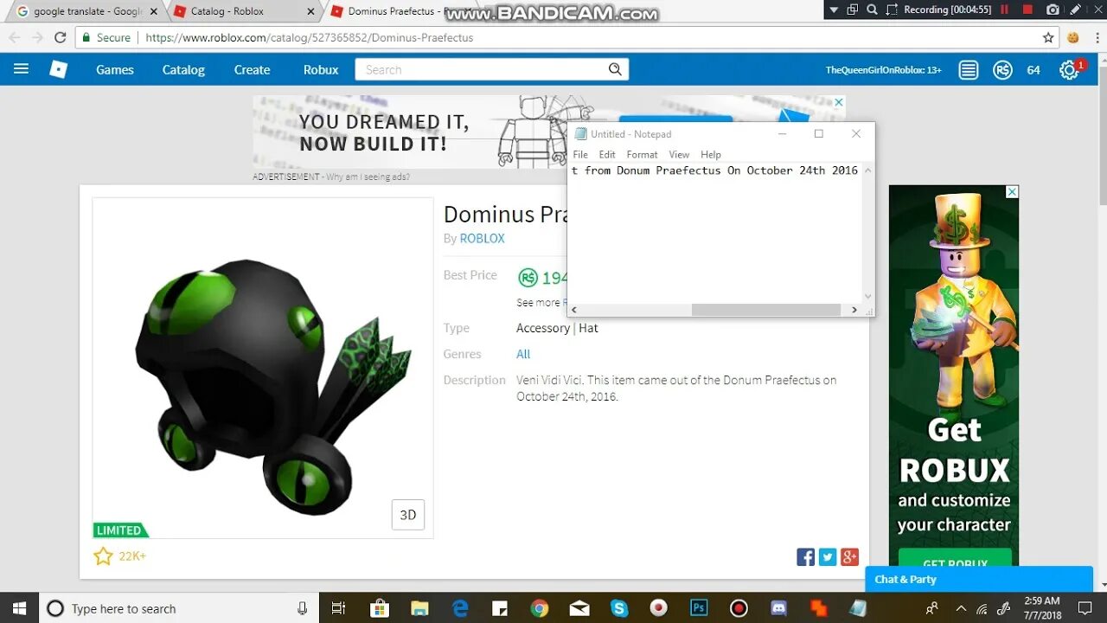
Task: Activate the Bandicam drawing pencil tool
Action: coord(1075,10)
